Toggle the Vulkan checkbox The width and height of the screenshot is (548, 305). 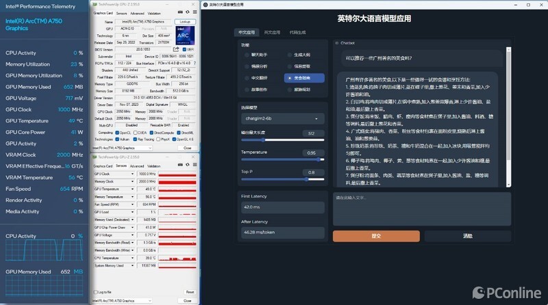coord(117,140)
